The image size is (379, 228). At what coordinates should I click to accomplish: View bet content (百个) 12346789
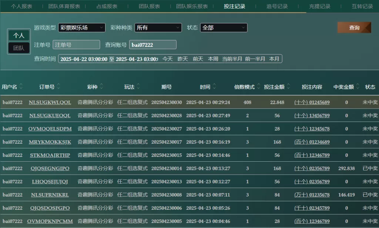point(312,221)
